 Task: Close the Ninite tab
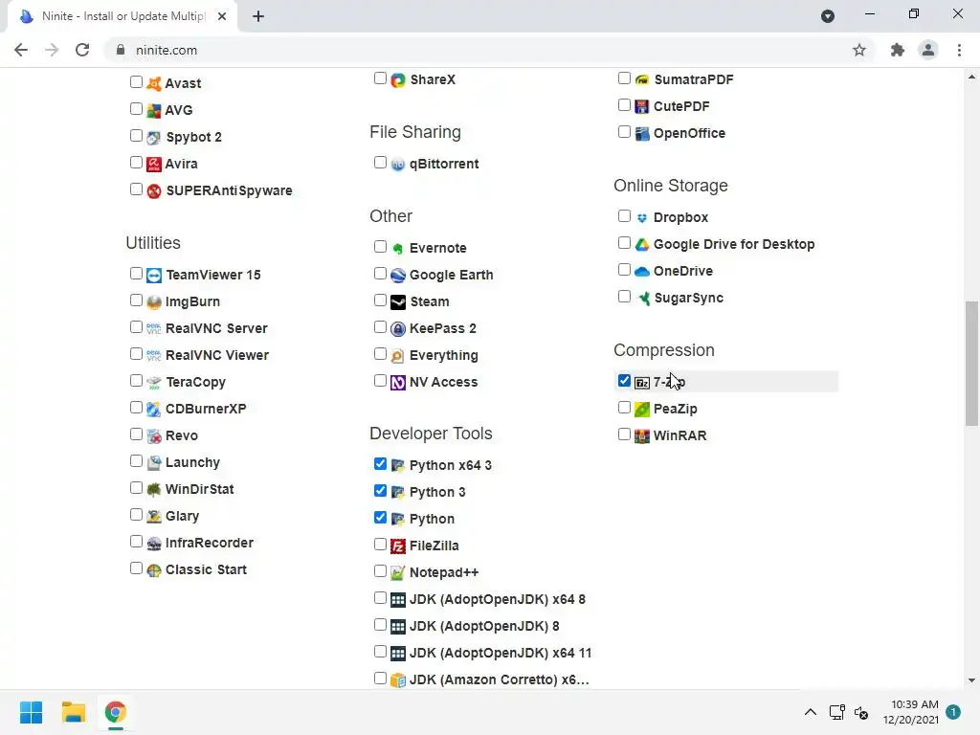(222, 16)
